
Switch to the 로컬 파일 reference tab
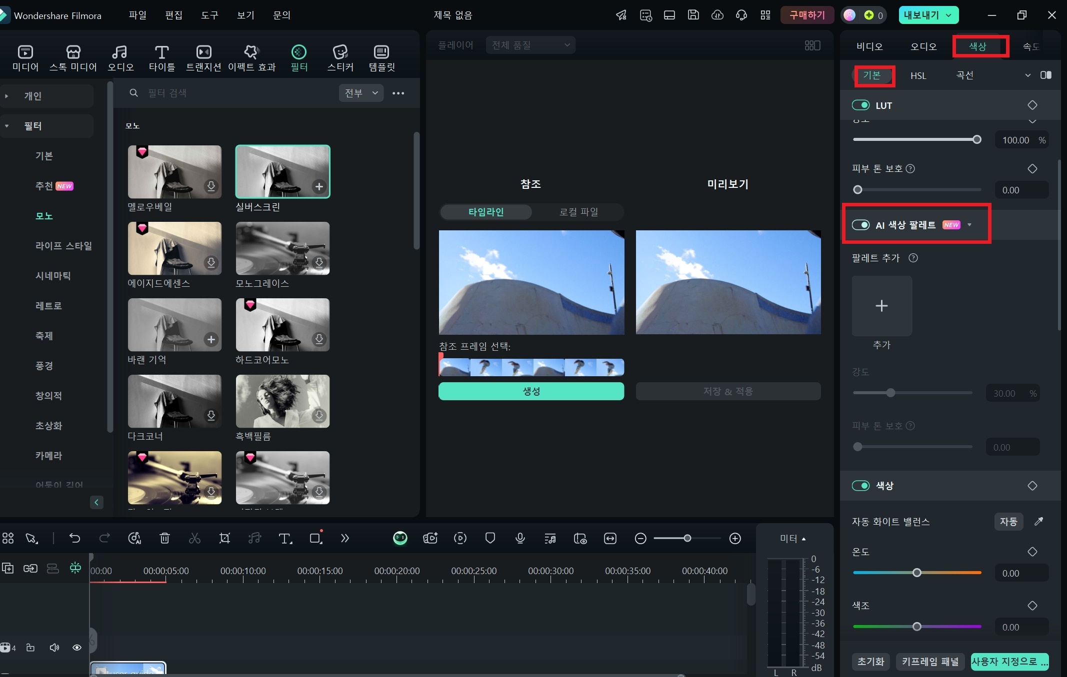click(x=578, y=212)
